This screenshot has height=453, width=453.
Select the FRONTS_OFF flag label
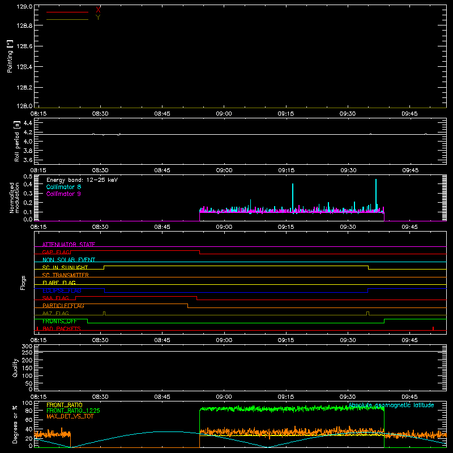point(59,321)
